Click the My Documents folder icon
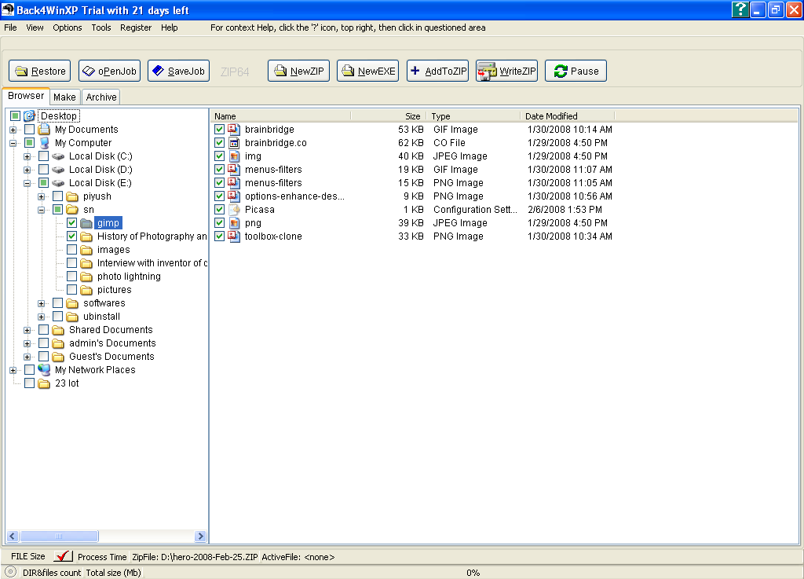Viewport: 804px width, 579px height. 45,130
